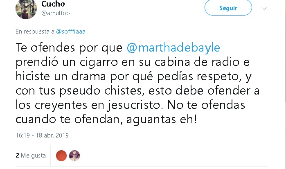
Task: Click the 16:19 tweet time
Action: (x=23, y=135)
